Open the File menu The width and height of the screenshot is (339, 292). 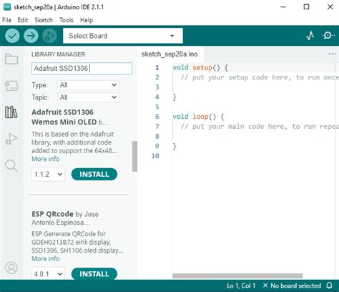tap(6, 20)
